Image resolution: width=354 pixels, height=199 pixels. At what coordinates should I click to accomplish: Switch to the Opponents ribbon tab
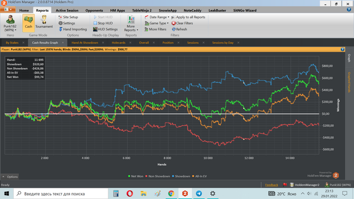click(x=94, y=11)
